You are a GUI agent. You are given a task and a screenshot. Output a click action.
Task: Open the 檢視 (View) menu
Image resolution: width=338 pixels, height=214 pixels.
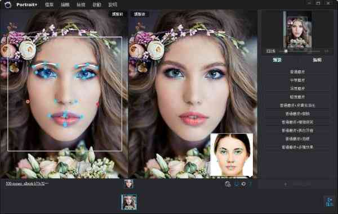click(x=81, y=4)
